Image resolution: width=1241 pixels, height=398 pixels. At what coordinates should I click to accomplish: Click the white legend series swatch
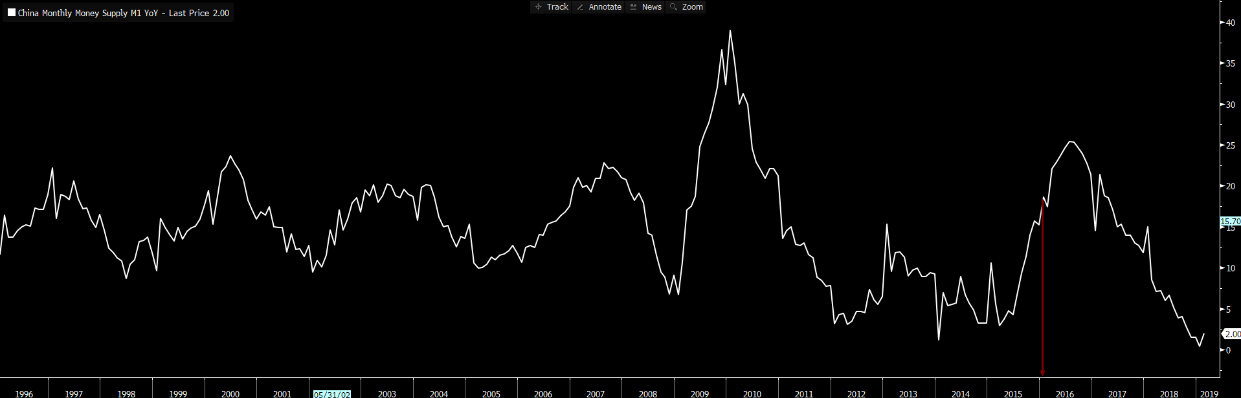12,12
